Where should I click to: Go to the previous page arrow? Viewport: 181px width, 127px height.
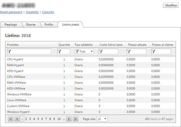pos(17,119)
